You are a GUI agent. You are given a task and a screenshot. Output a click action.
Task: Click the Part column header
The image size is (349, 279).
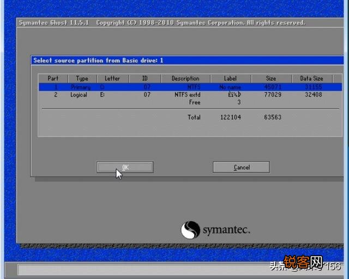(x=53, y=78)
